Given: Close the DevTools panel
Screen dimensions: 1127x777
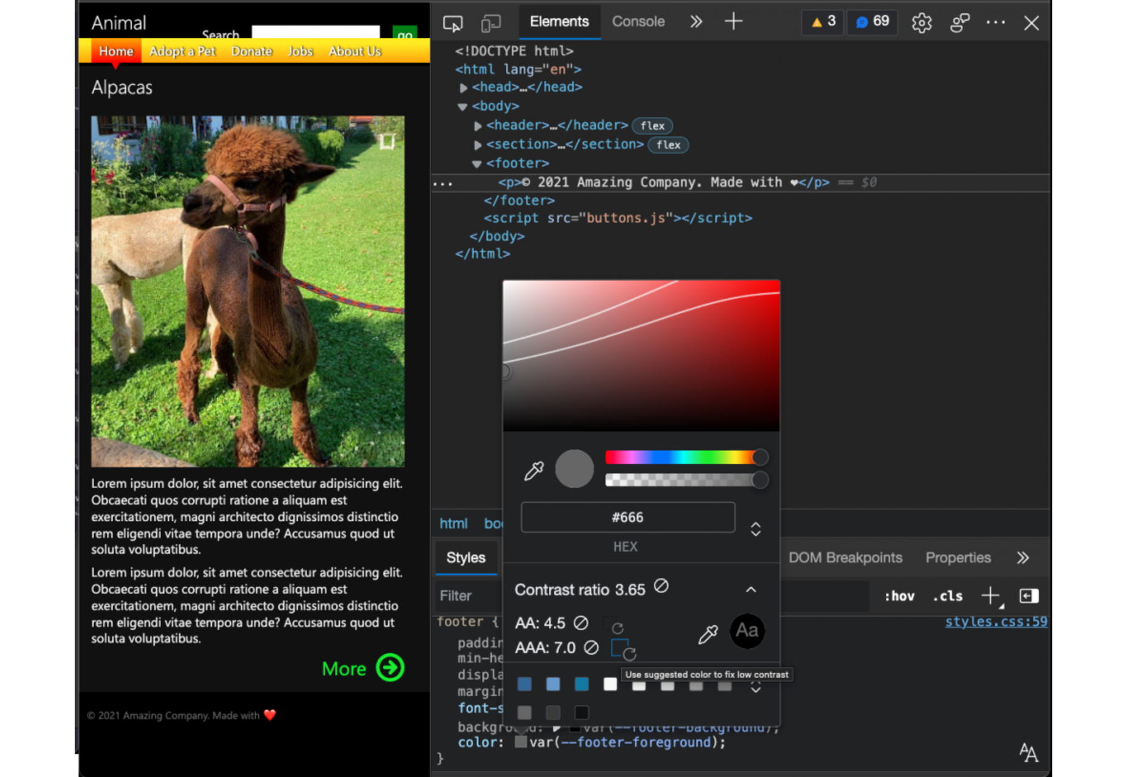Looking at the screenshot, I should (1031, 23).
